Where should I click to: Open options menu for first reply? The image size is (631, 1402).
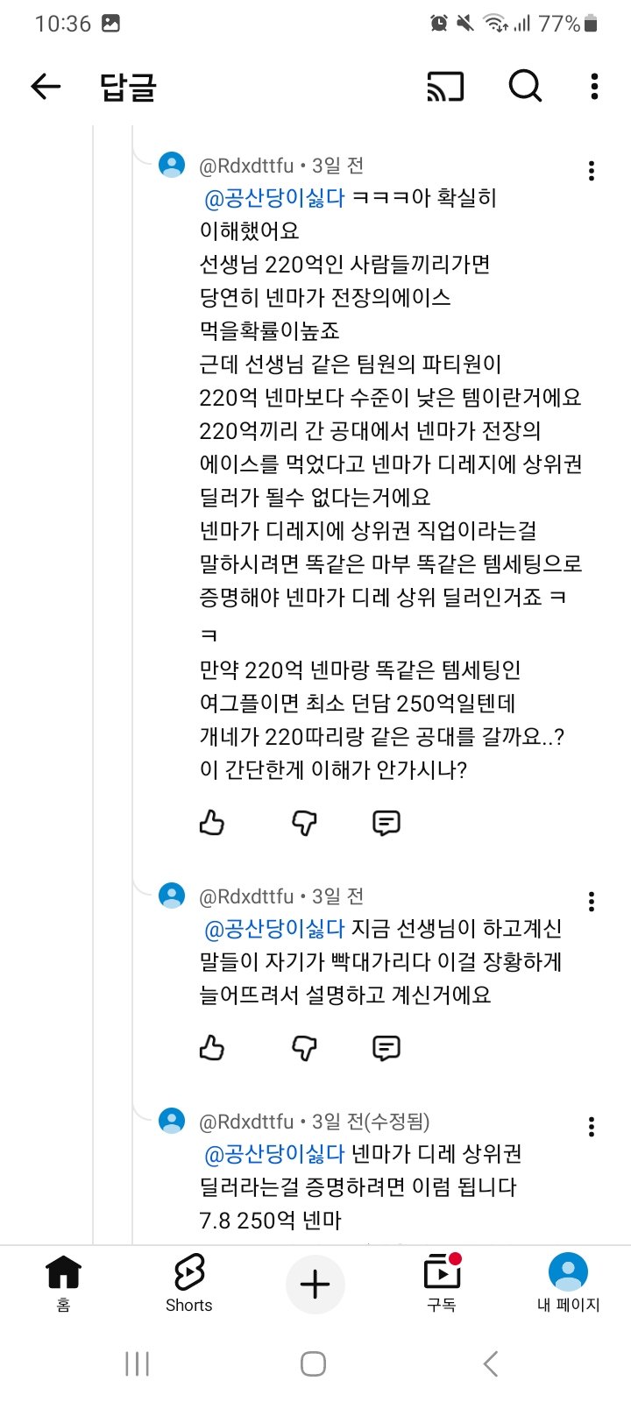point(592,171)
